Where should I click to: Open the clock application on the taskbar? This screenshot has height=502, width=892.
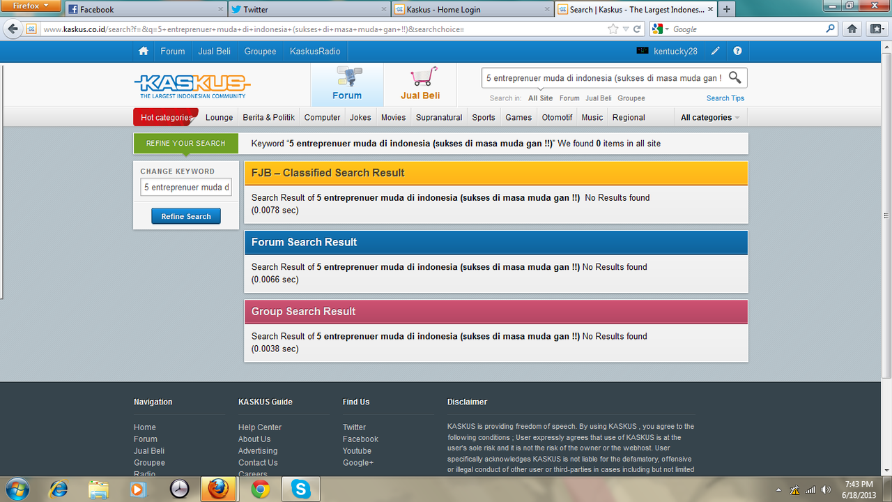[x=180, y=489]
